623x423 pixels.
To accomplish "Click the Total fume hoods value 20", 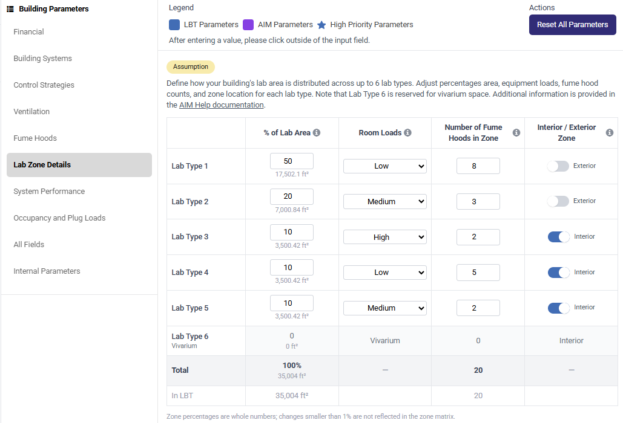I will coord(478,370).
